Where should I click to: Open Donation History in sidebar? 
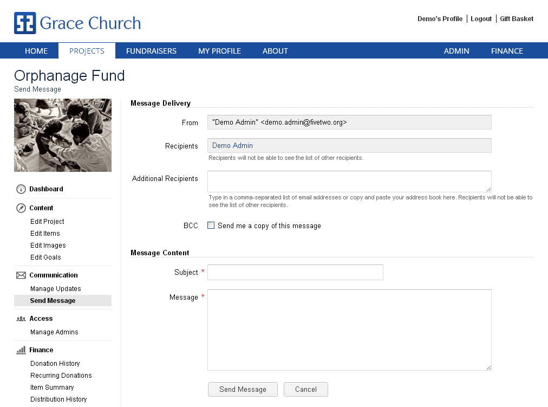coord(55,363)
